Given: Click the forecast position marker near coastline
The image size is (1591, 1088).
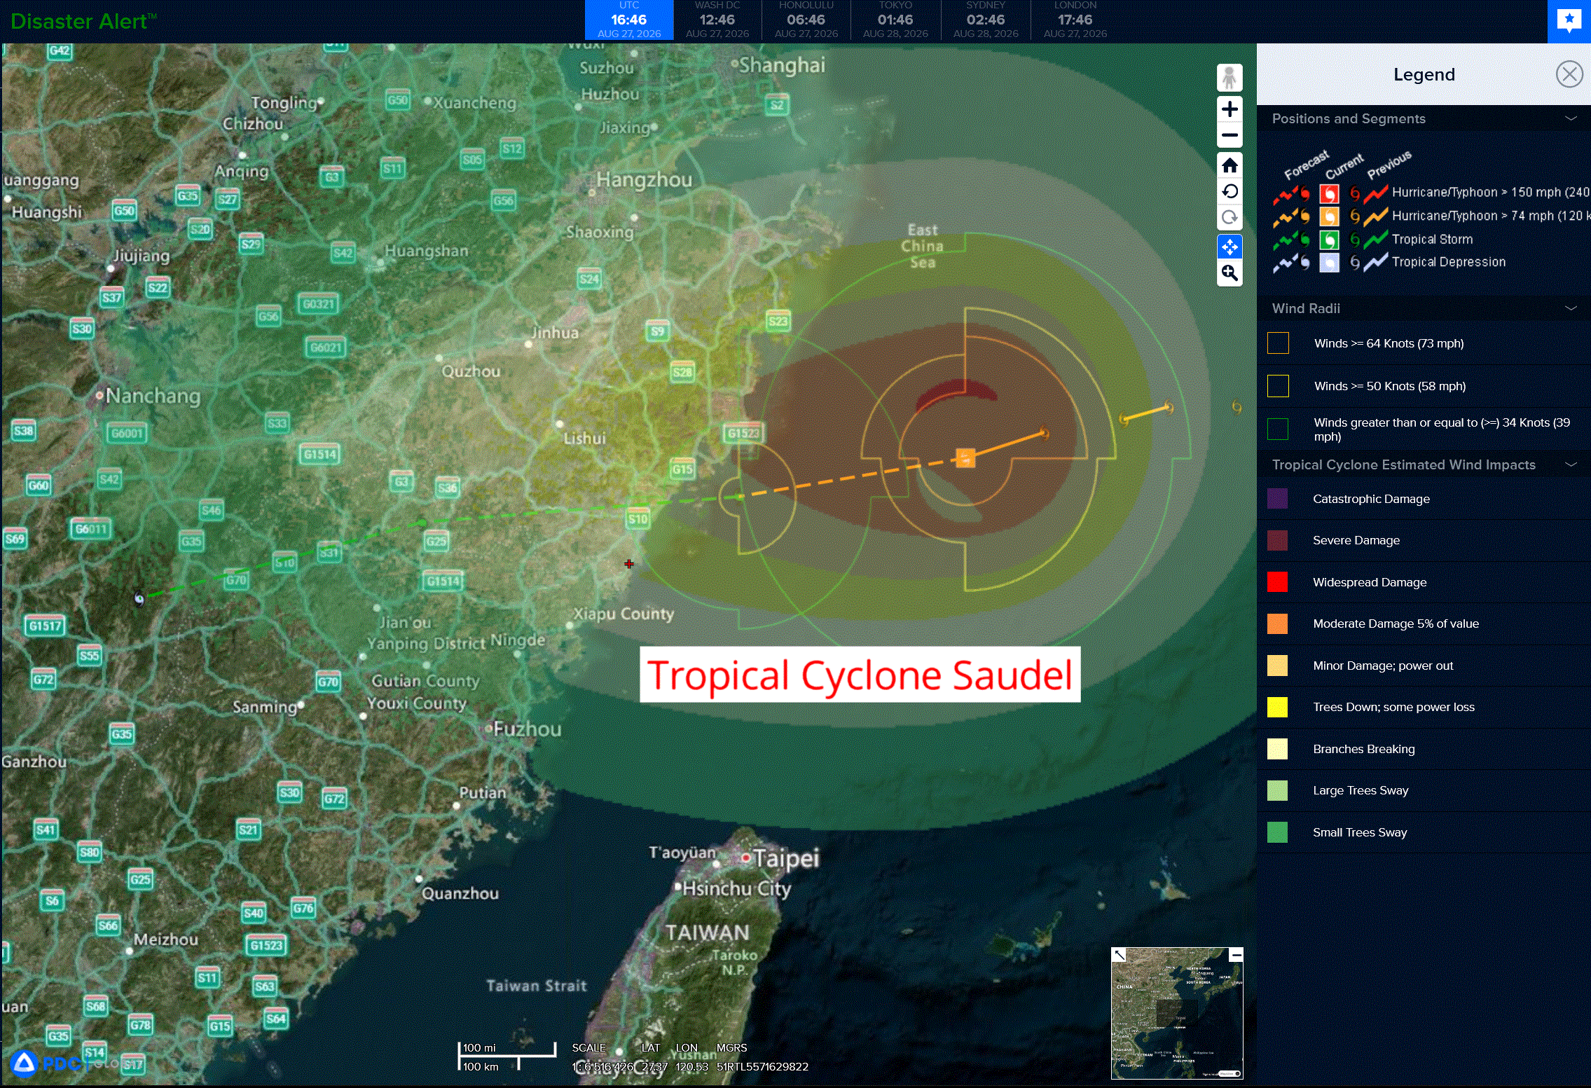Looking at the screenshot, I should (739, 497).
